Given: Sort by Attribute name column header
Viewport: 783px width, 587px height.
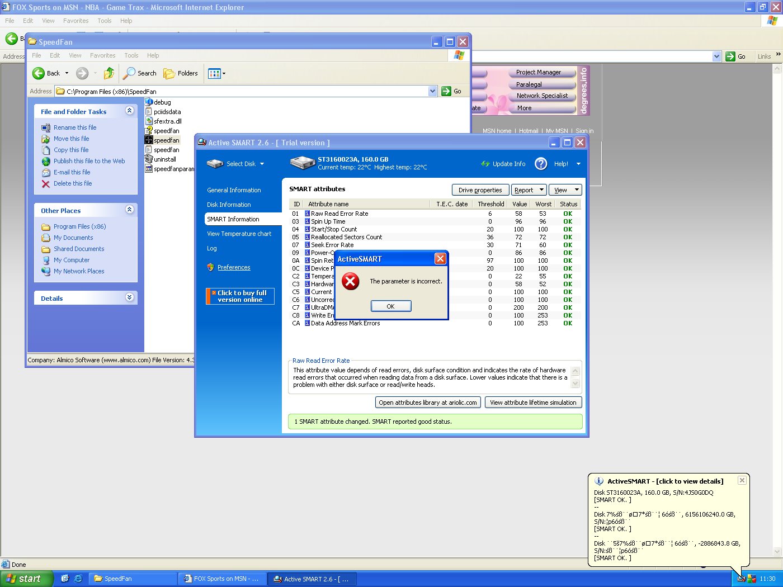Looking at the screenshot, I should [366, 204].
